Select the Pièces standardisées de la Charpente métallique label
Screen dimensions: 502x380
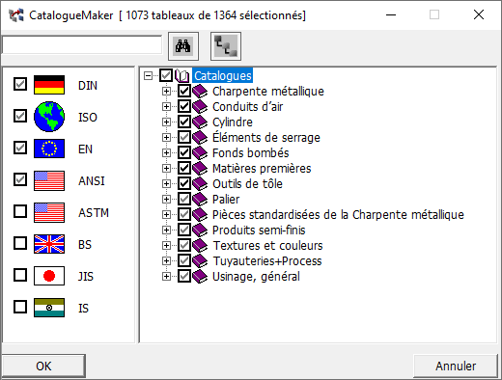[338, 215]
